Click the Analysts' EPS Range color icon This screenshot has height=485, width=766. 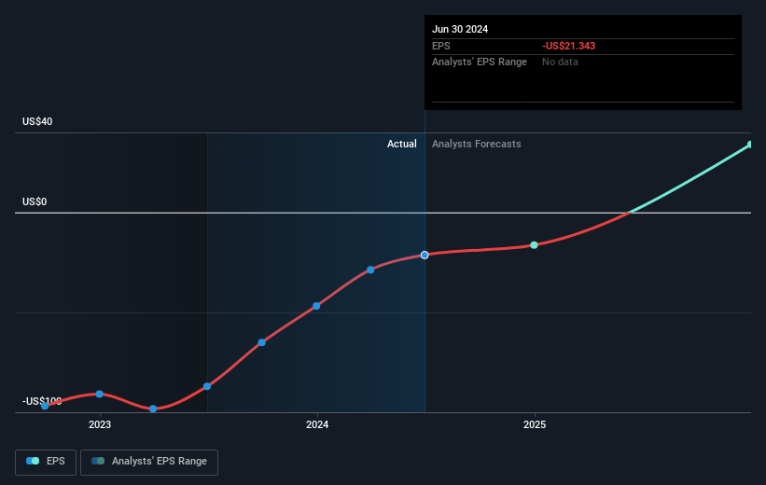98,461
